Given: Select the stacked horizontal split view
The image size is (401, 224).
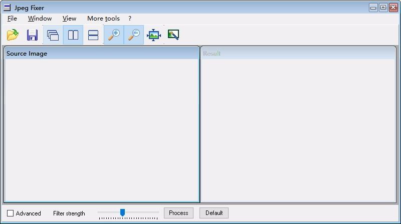Looking at the screenshot, I should point(93,35).
